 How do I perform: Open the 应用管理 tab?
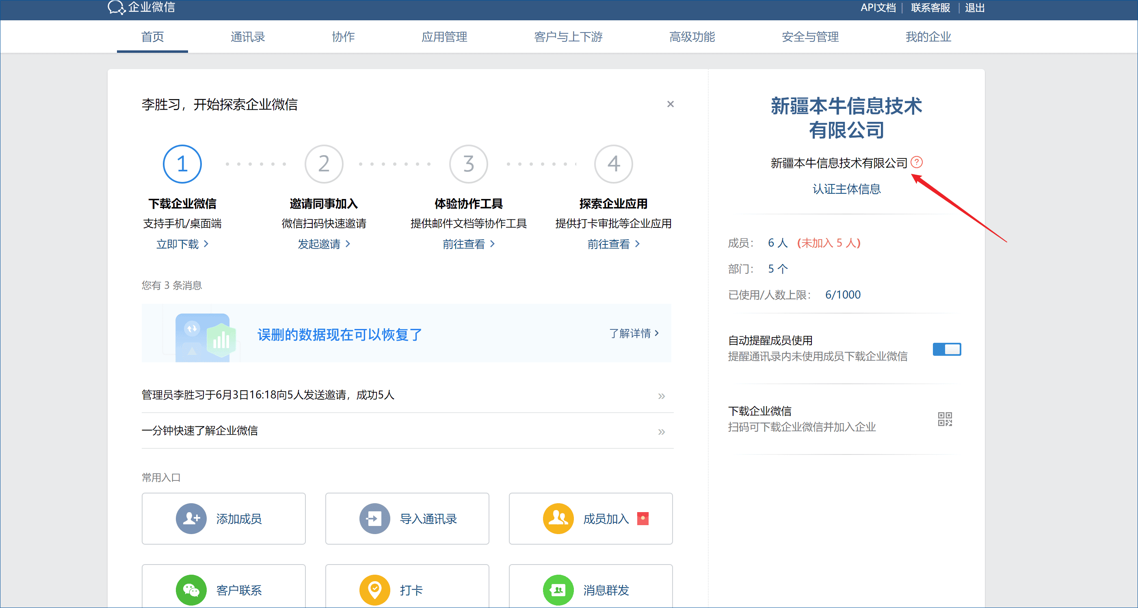pos(444,37)
